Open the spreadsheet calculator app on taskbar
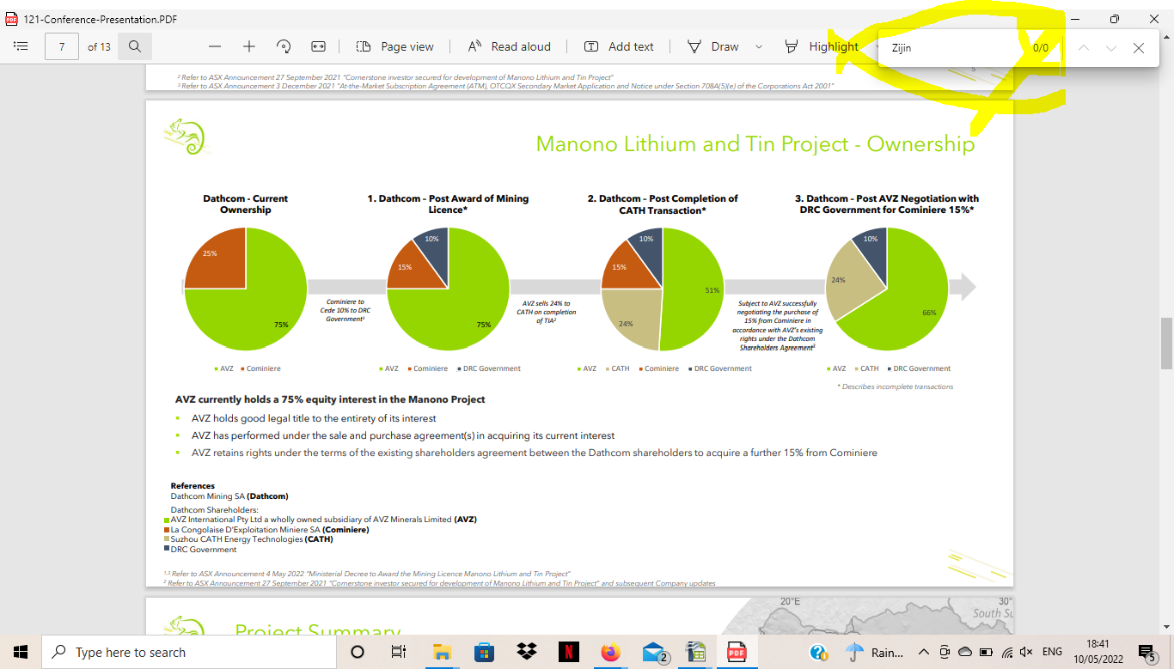This screenshot has height=669, width=1174. 694,652
